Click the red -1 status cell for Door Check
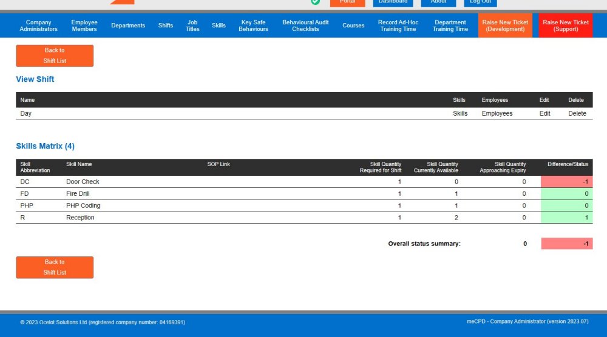This screenshot has height=337, width=607. coord(567,182)
